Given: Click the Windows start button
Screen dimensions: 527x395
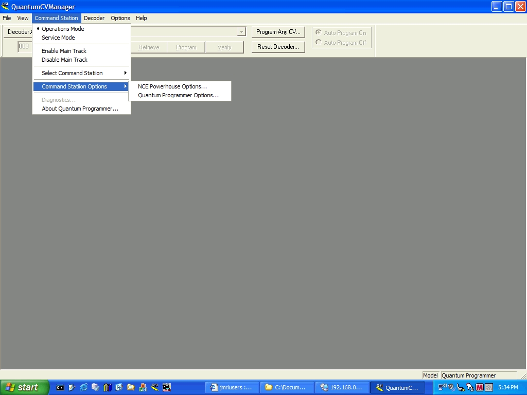Looking at the screenshot, I should [25, 387].
